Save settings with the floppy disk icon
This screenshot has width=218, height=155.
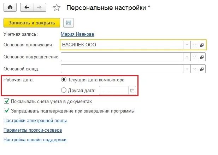point(69,23)
